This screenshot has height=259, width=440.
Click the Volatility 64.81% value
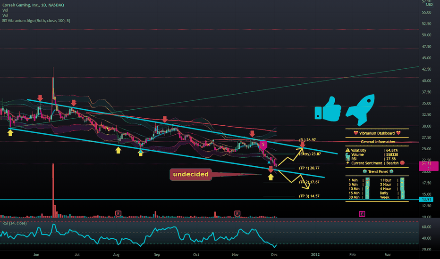pos(392,150)
